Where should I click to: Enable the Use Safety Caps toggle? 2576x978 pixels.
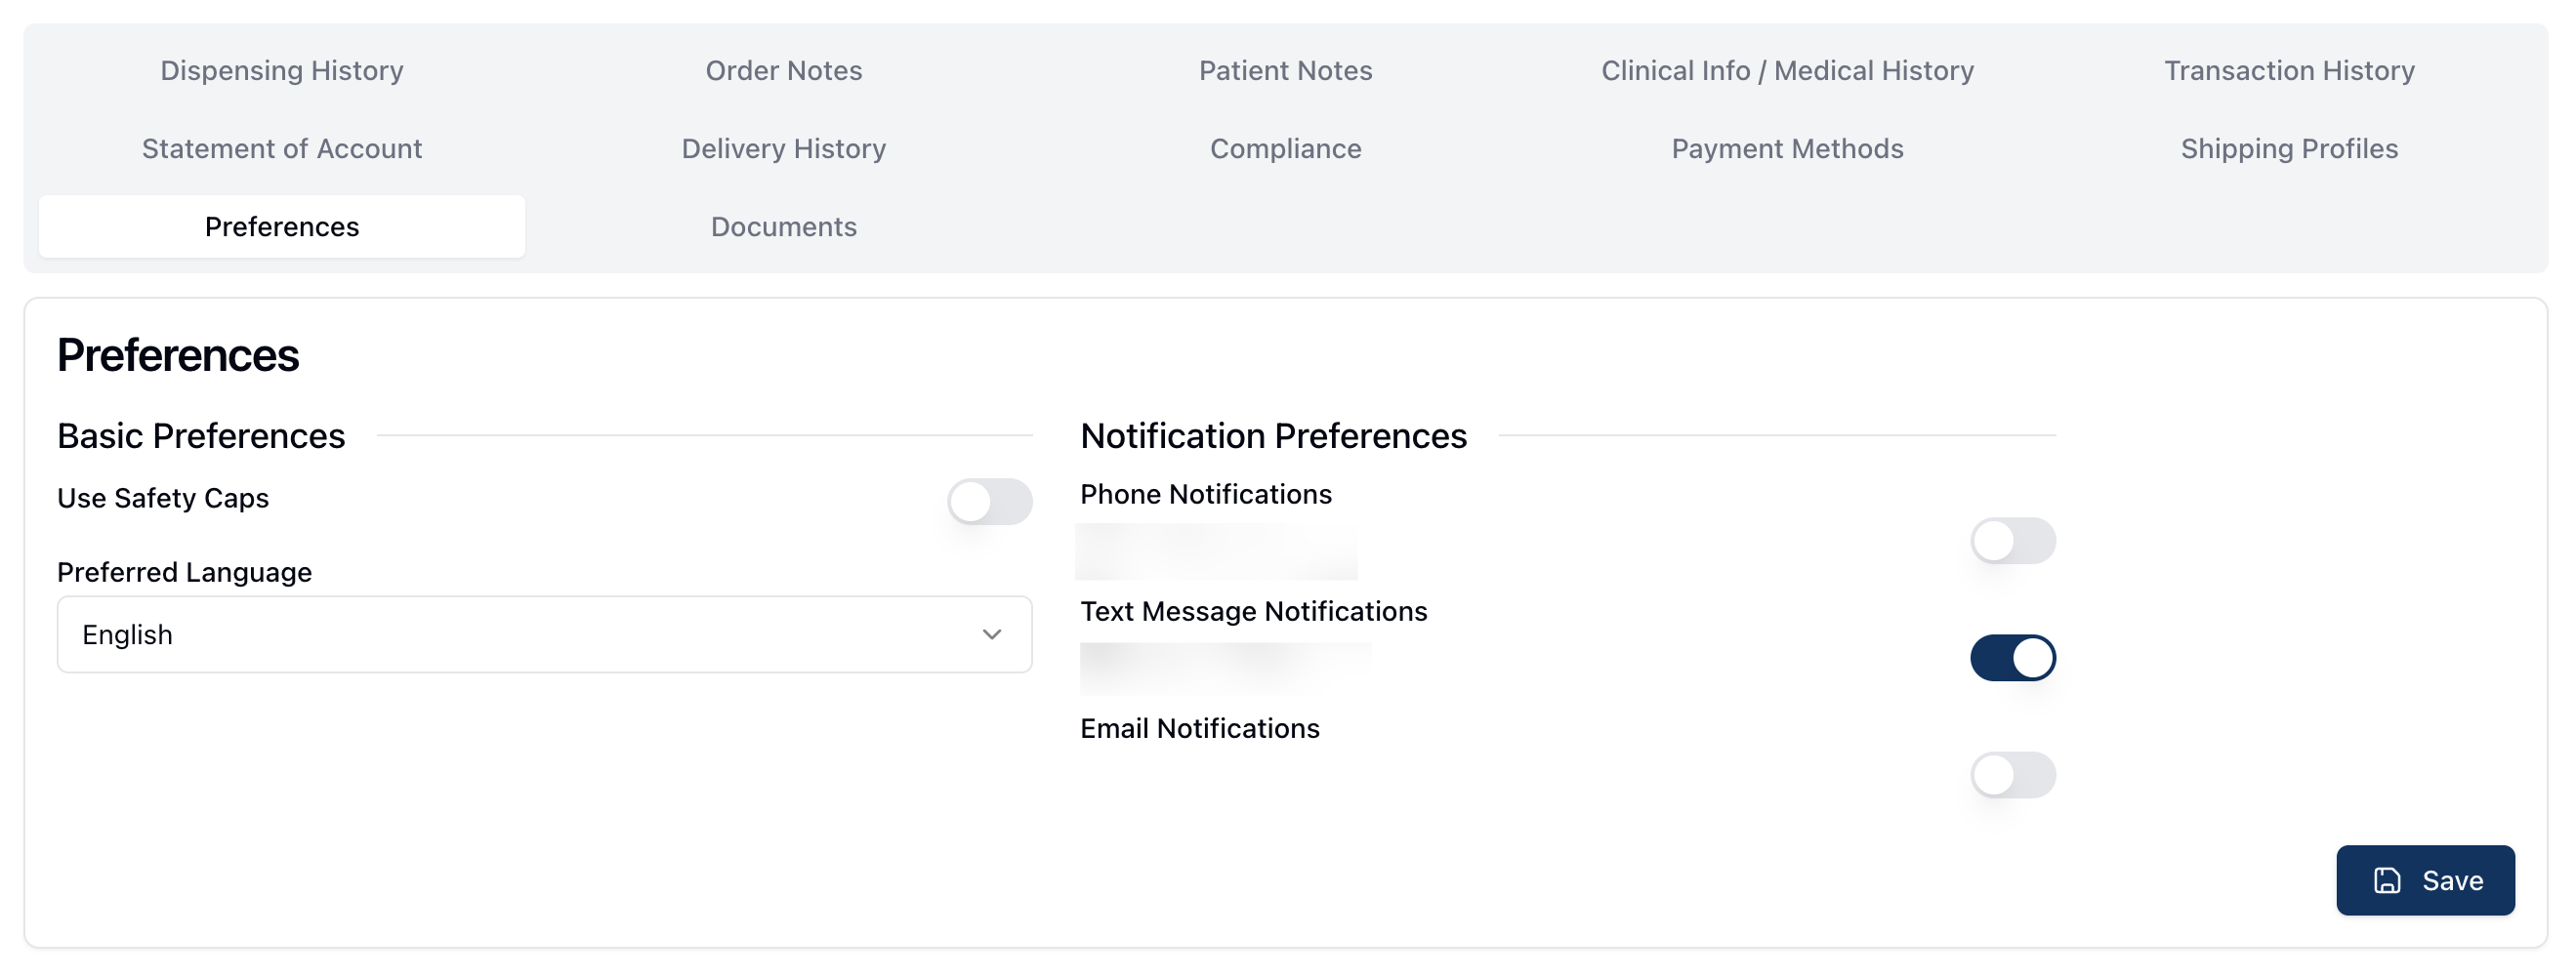989,501
